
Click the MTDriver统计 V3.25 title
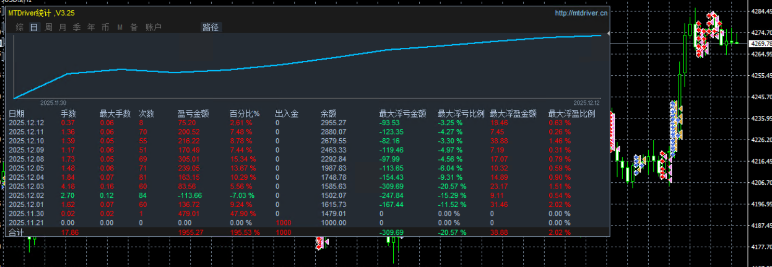pos(42,13)
